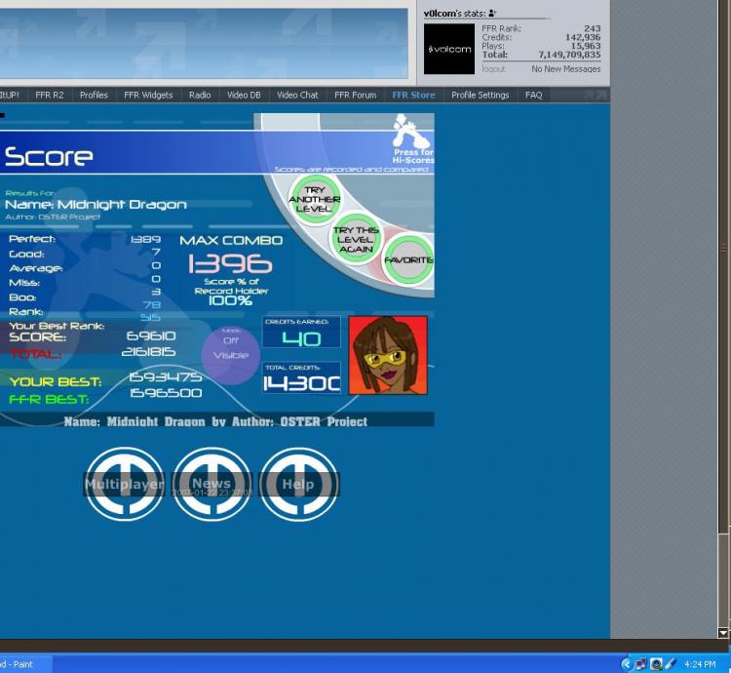Select the Try This Level Again circle

click(356, 240)
